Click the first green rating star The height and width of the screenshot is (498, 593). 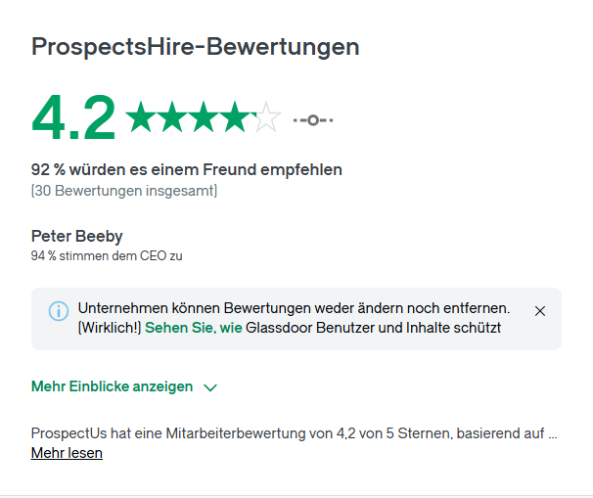141,116
